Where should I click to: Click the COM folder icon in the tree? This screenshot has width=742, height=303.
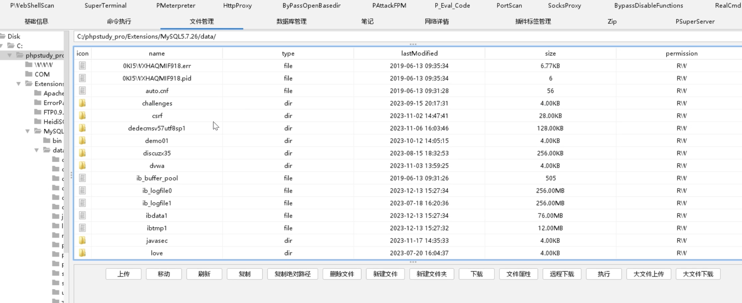tap(29, 74)
